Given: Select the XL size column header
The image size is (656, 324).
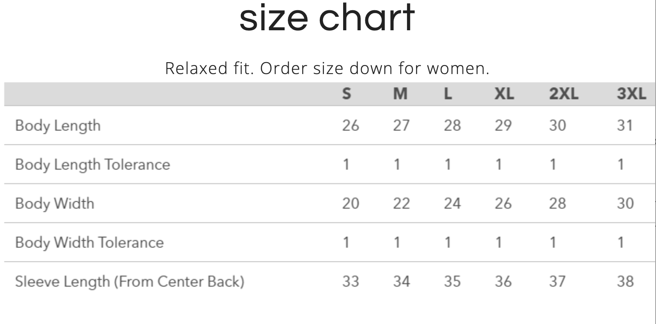Looking at the screenshot, I should pyautogui.click(x=504, y=94).
